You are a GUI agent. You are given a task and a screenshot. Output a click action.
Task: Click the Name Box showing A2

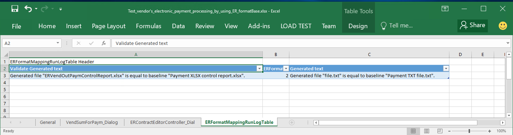[29, 43]
